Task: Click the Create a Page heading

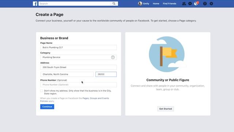Action: point(49,15)
